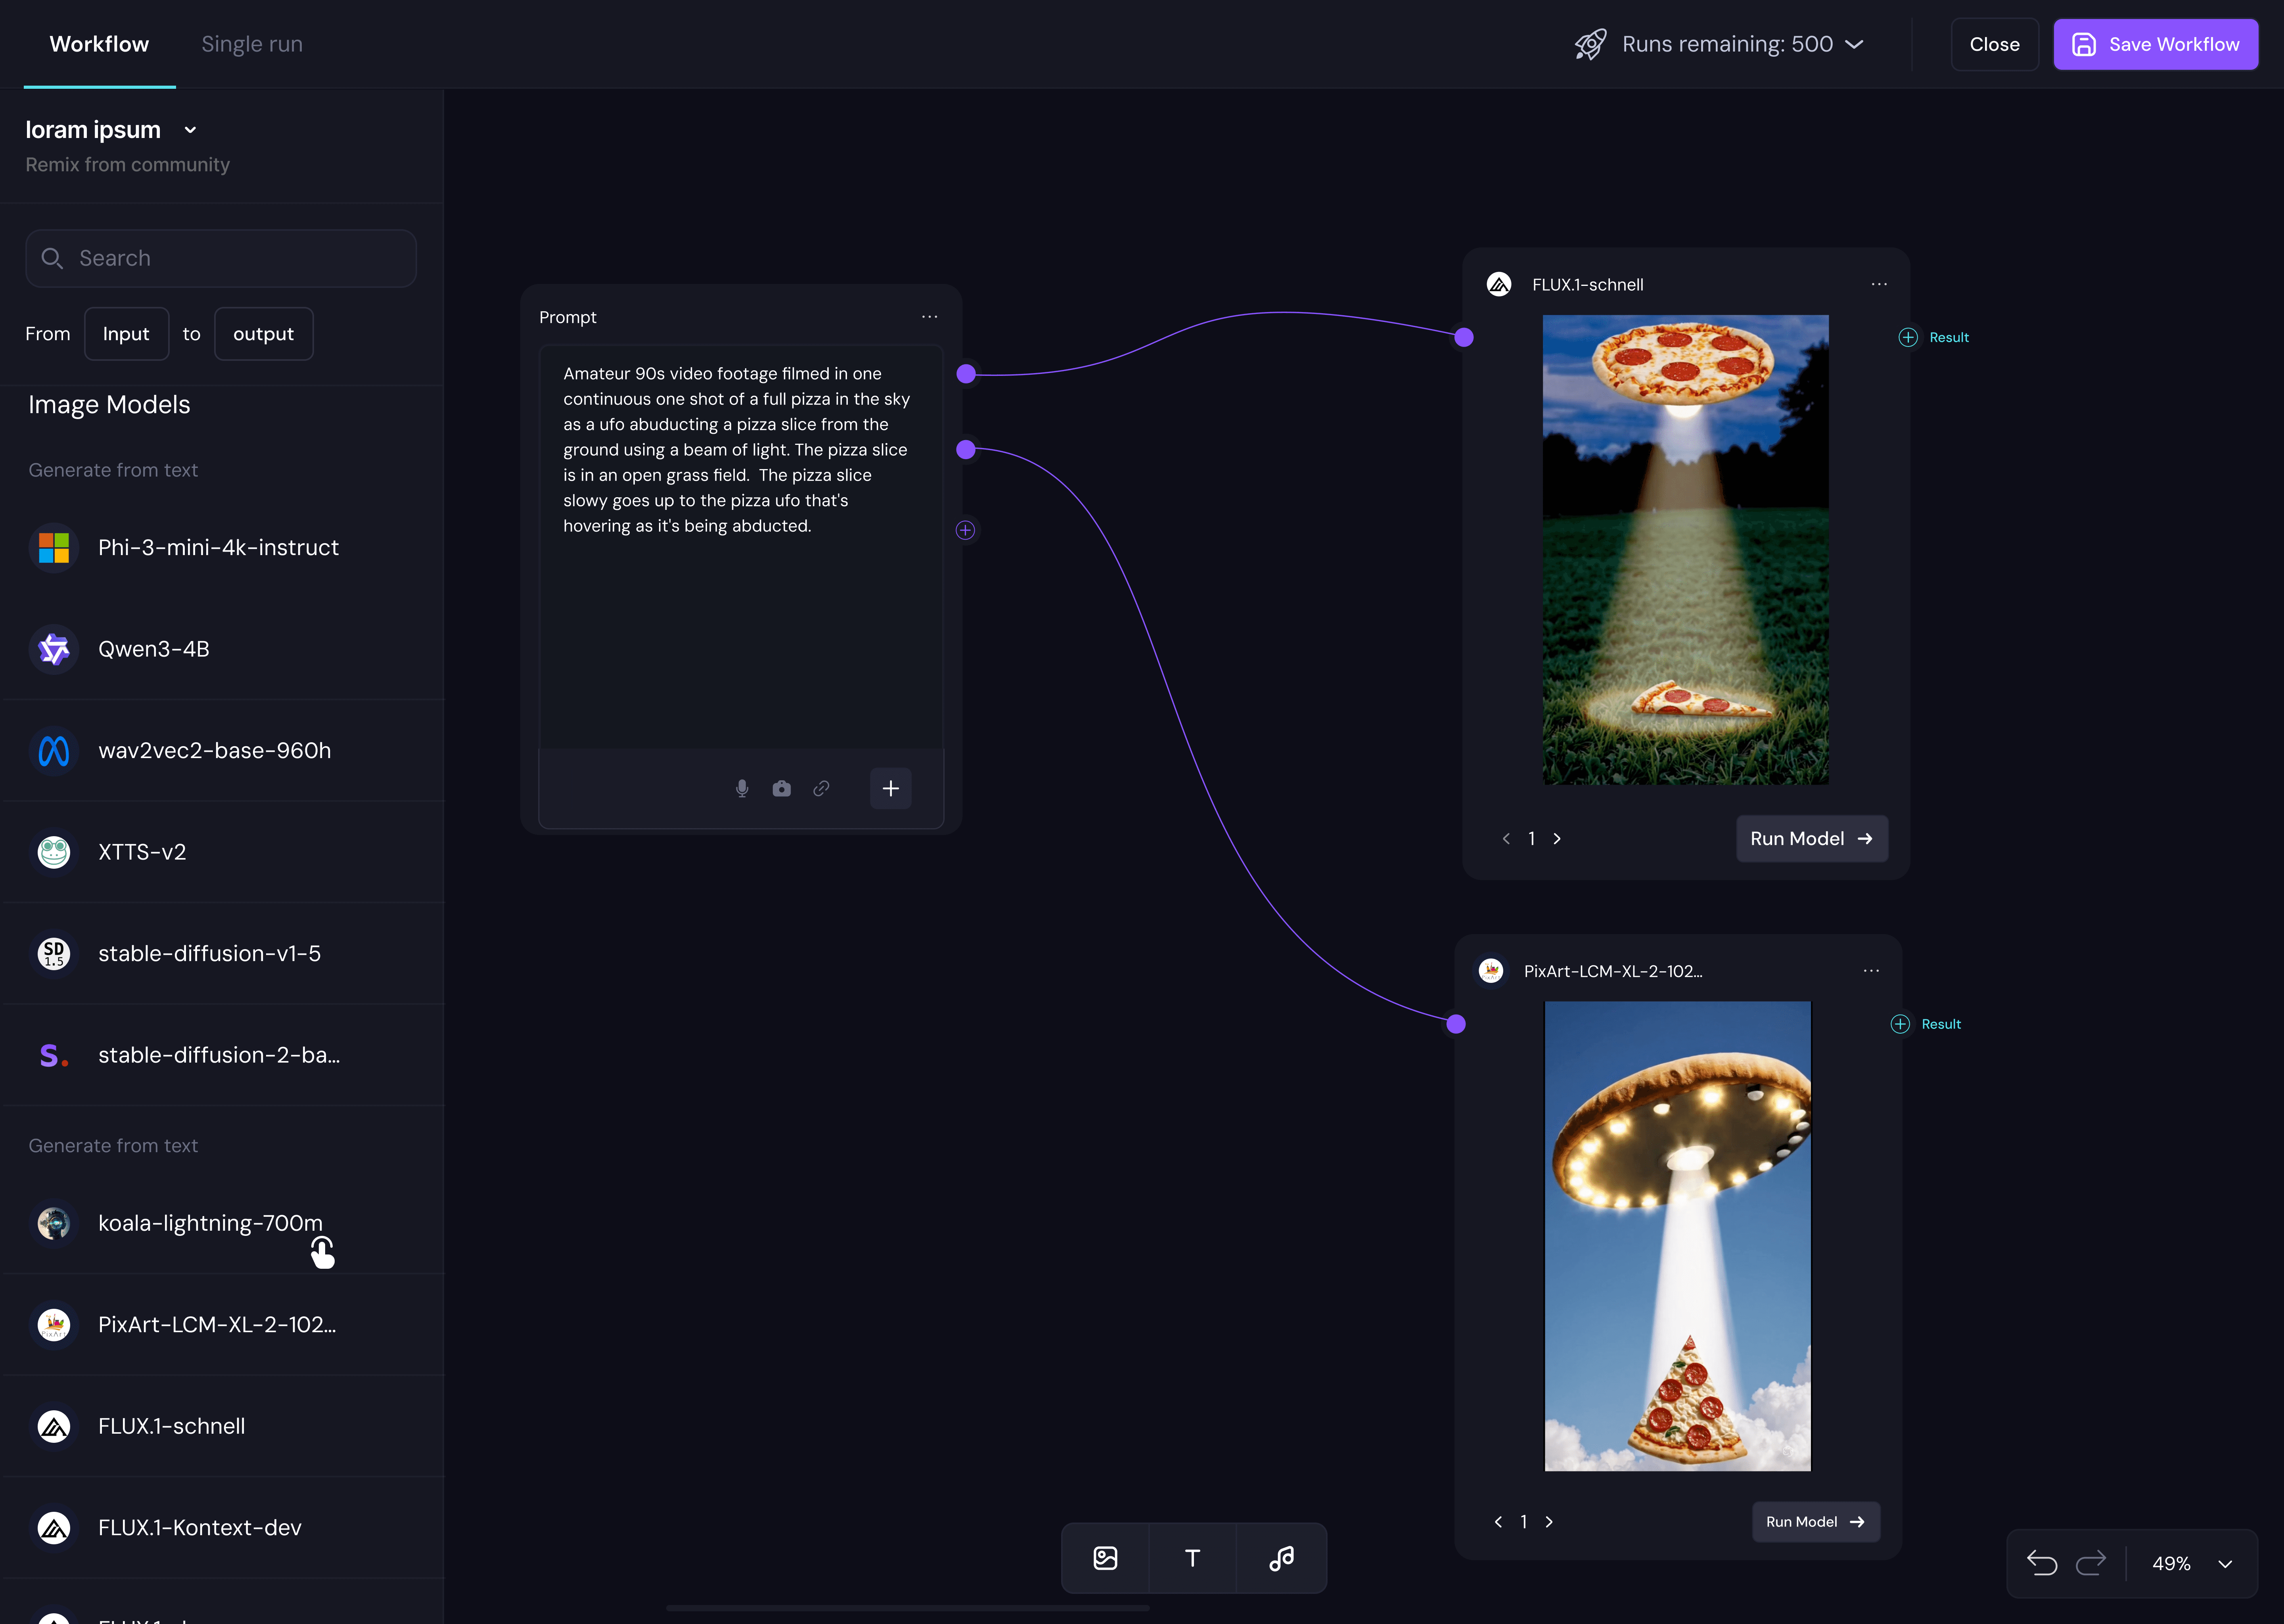The width and height of the screenshot is (2284, 1624).
Task: Click the link attachment icon in Prompt node
Action: [821, 788]
